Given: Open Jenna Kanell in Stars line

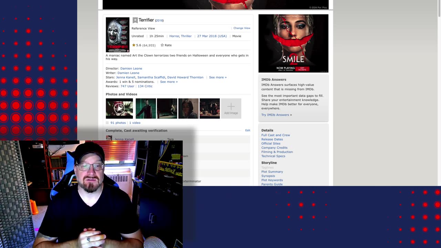Looking at the screenshot, I should pyautogui.click(x=126, y=77).
